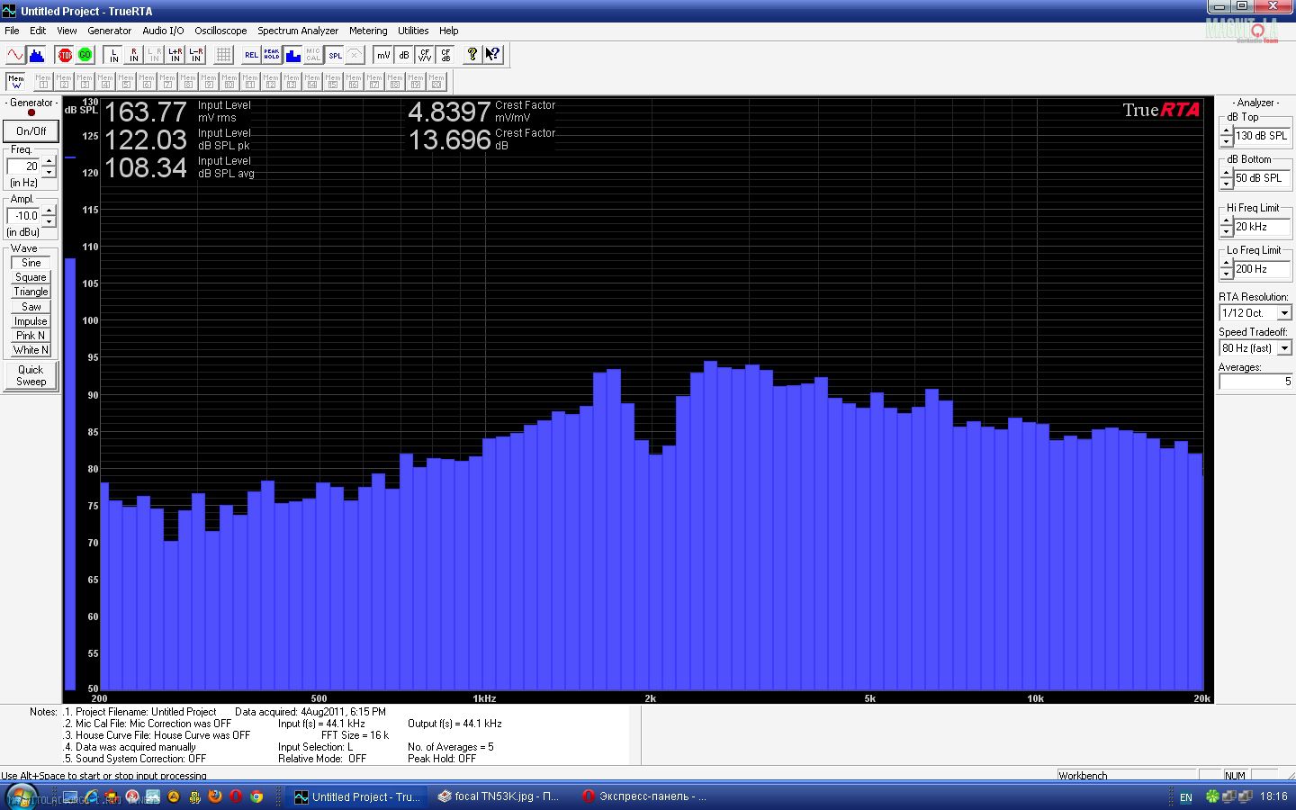Open the Audio I/O menu
The height and width of the screenshot is (810, 1296).
163,31
